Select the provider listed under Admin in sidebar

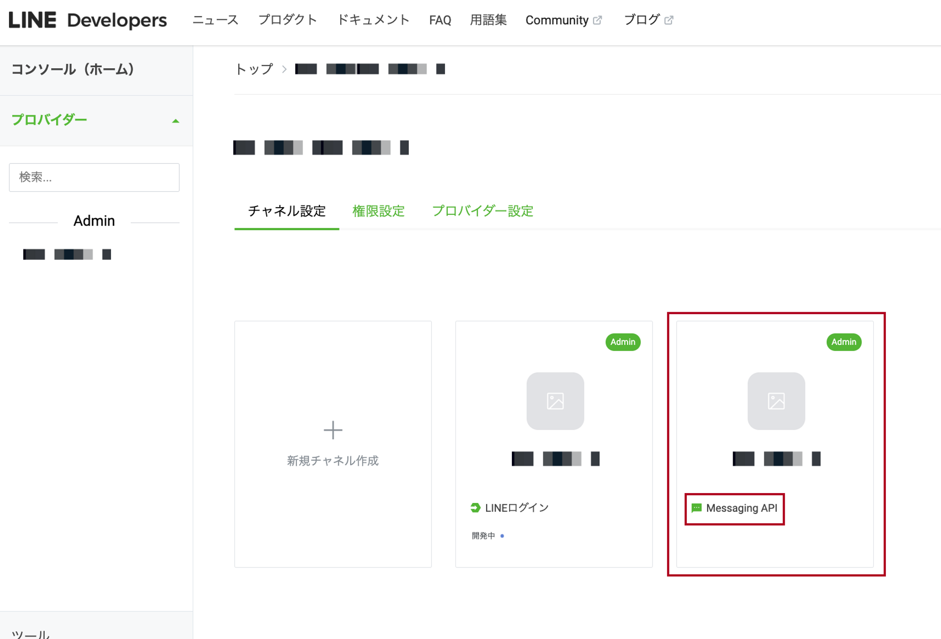coord(67,255)
